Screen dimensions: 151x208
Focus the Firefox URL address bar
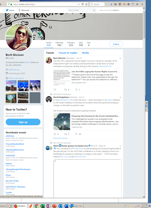pyautogui.click(x=45, y=4)
